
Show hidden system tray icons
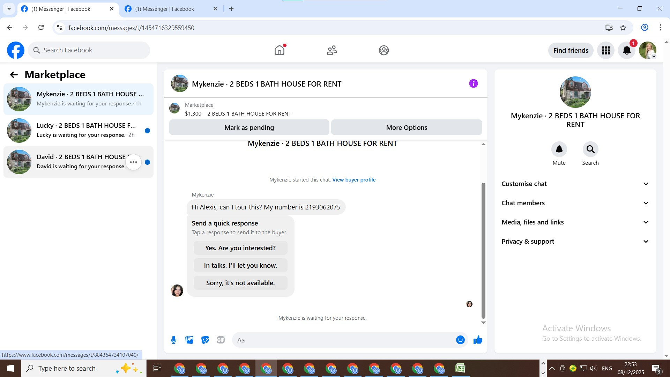[x=552, y=368]
